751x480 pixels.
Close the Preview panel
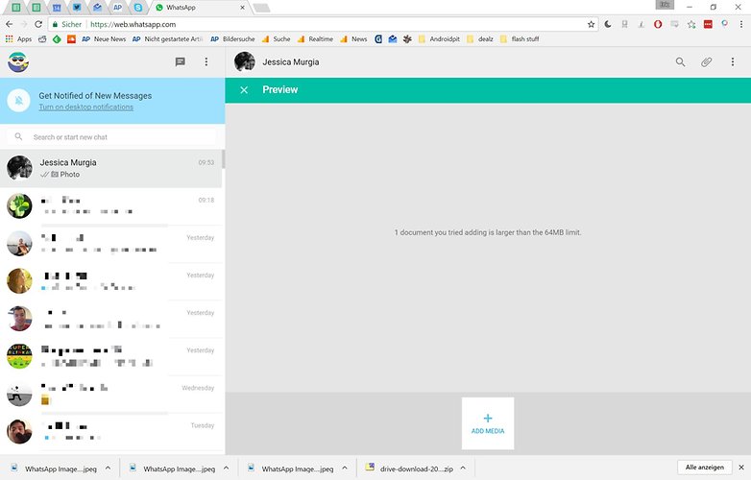point(244,90)
